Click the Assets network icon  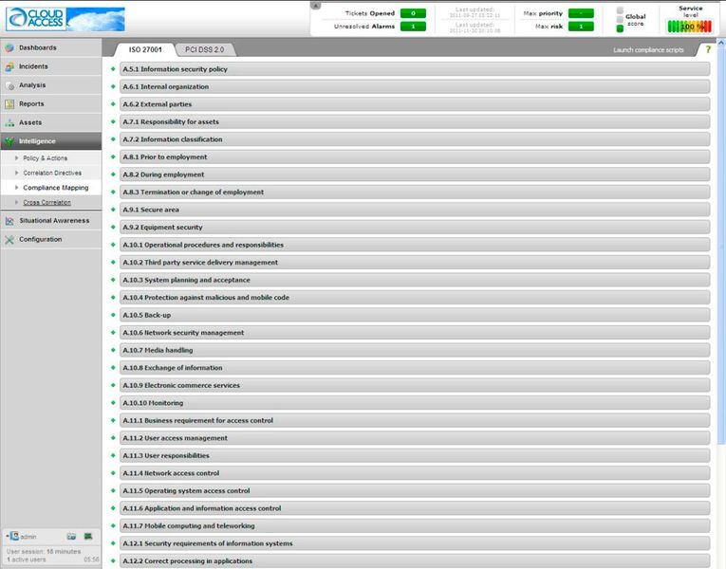(9, 123)
